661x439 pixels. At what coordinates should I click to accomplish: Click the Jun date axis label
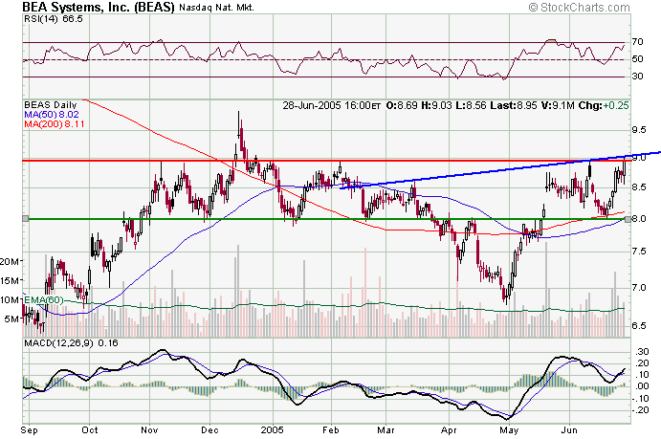tap(569, 430)
